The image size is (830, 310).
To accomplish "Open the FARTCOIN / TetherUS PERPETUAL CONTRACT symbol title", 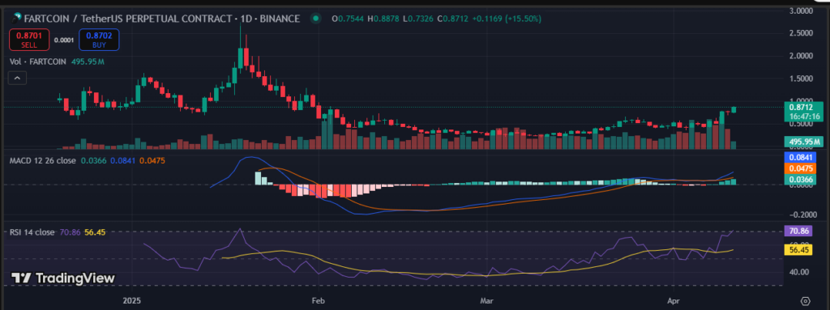I will click(161, 19).
